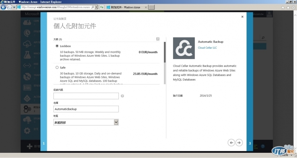The height and width of the screenshot is (158, 297).
Task: Click the browser Back button
Action: [x=3, y=7]
